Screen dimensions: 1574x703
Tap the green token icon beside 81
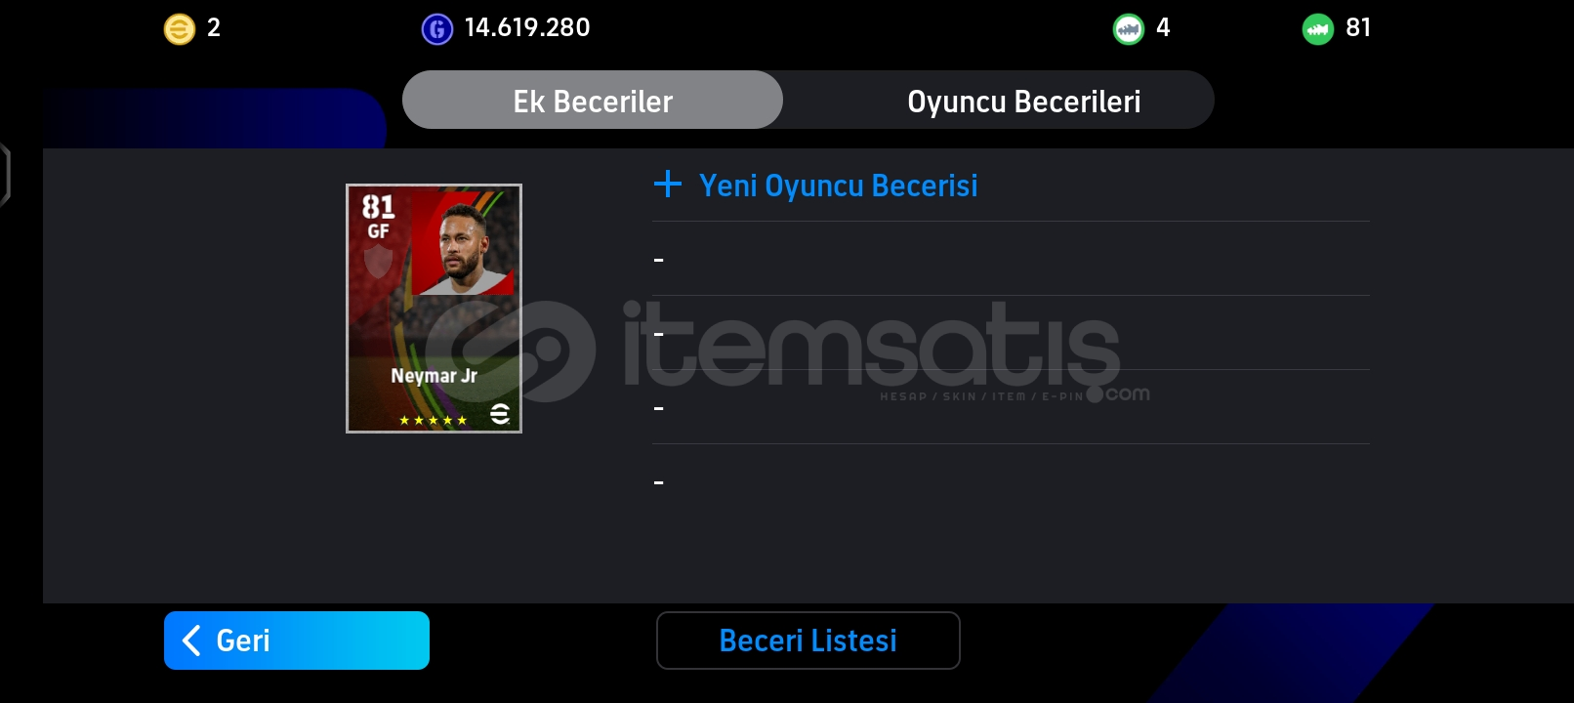[x=1317, y=29]
